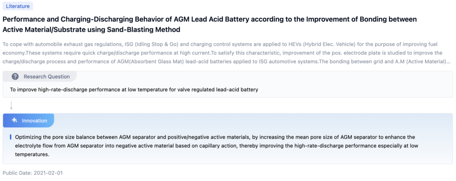Click the blue vertical bar beside innovation text
This screenshot has height=181, width=456.
(11, 137)
